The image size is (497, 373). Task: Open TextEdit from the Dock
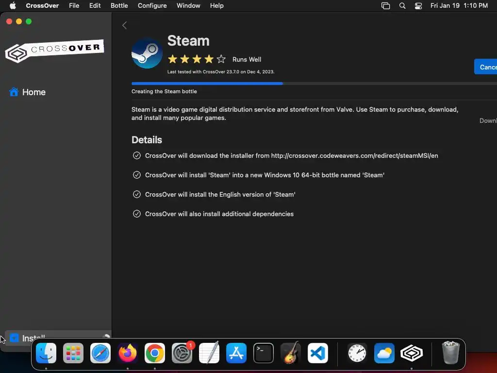coord(209,353)
